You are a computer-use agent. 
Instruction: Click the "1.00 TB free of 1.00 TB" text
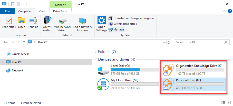click(x=191, y=74)
